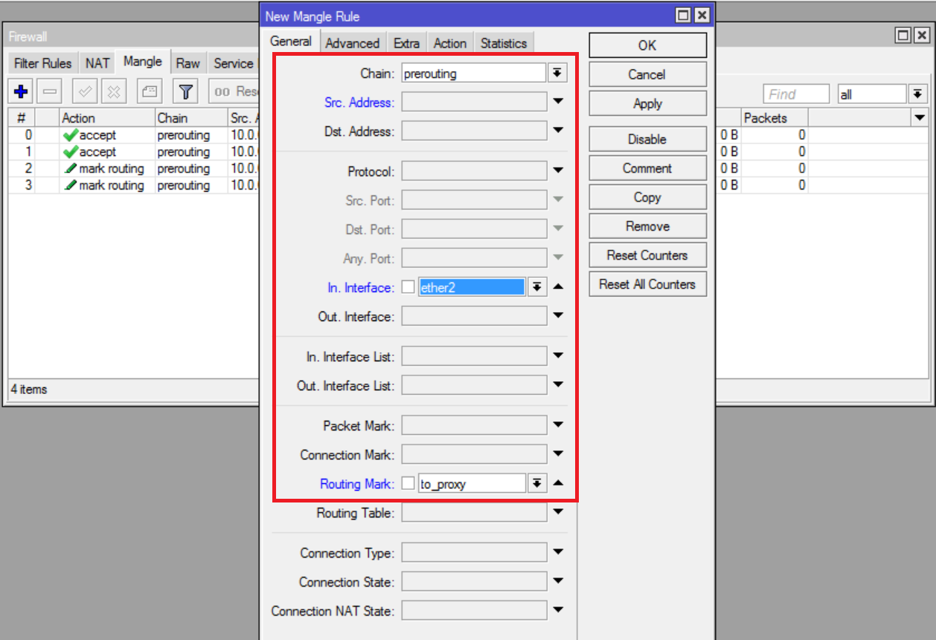This screenshot has height=640, width=936.
Task: Expand the Connection Mark field
Action: pyautogui.click(x=558, y=454)
